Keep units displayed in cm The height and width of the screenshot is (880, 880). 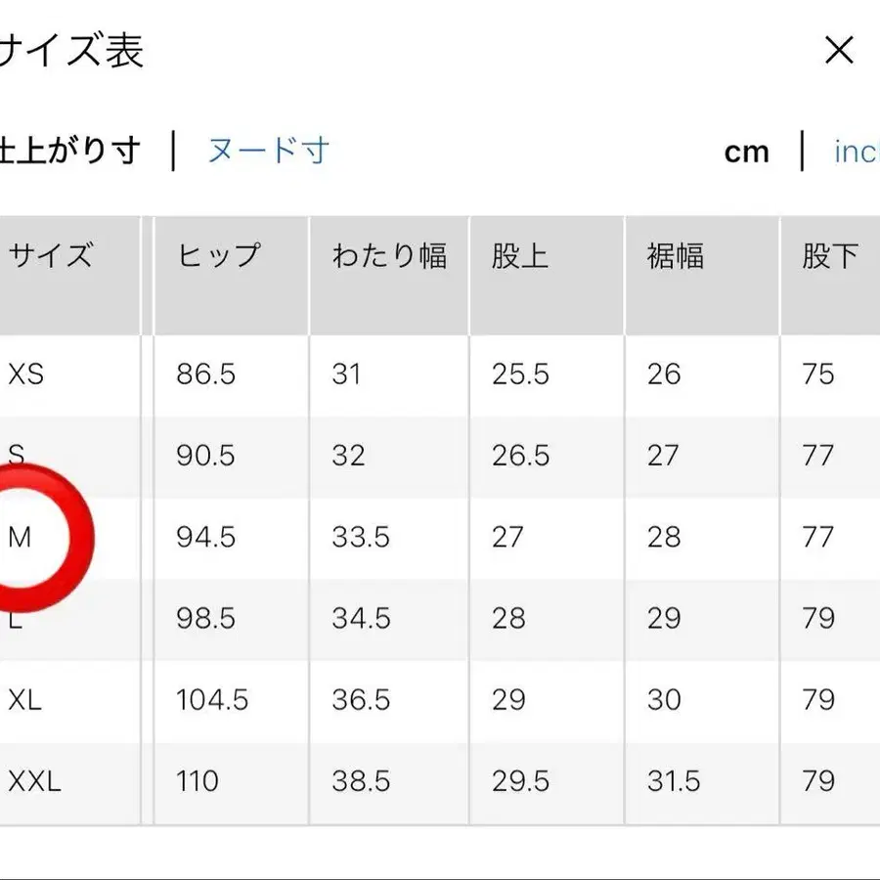[747, 152]
